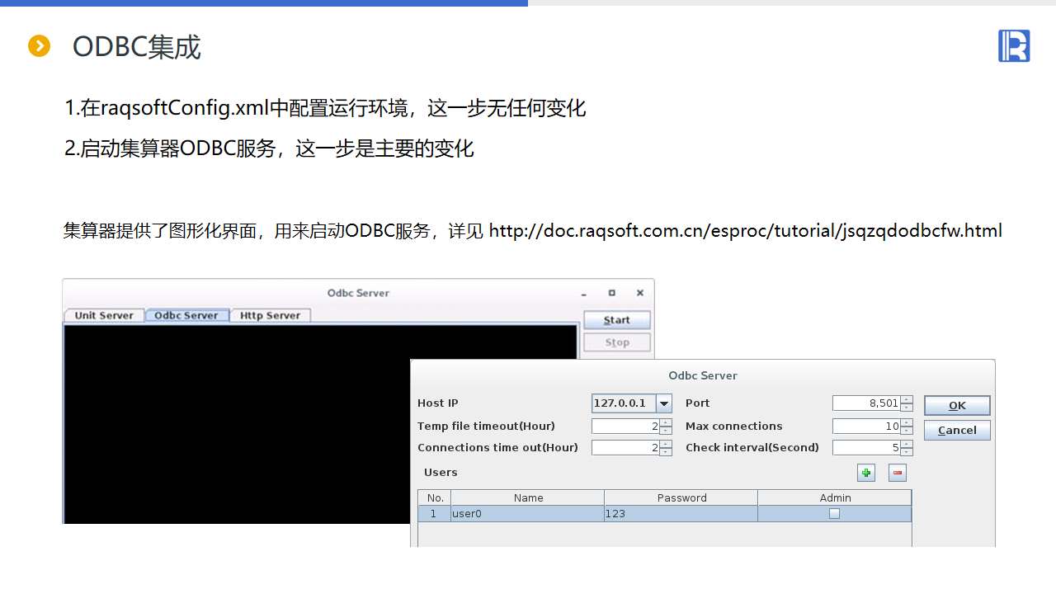Increase the Port value with up arrow
Image resolution: width=1056 pixels, height=594 pixels.
pyautogui.click(x=907, y=399)
